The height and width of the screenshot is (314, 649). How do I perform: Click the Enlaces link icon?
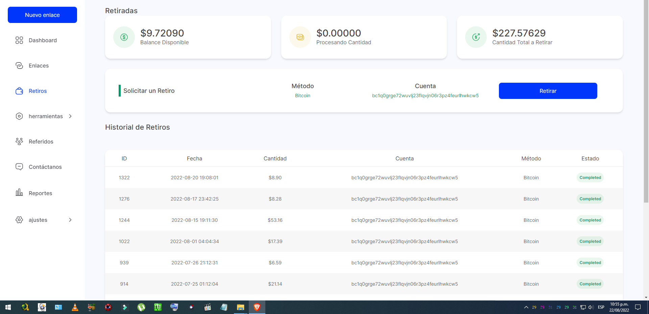[19, 66]
